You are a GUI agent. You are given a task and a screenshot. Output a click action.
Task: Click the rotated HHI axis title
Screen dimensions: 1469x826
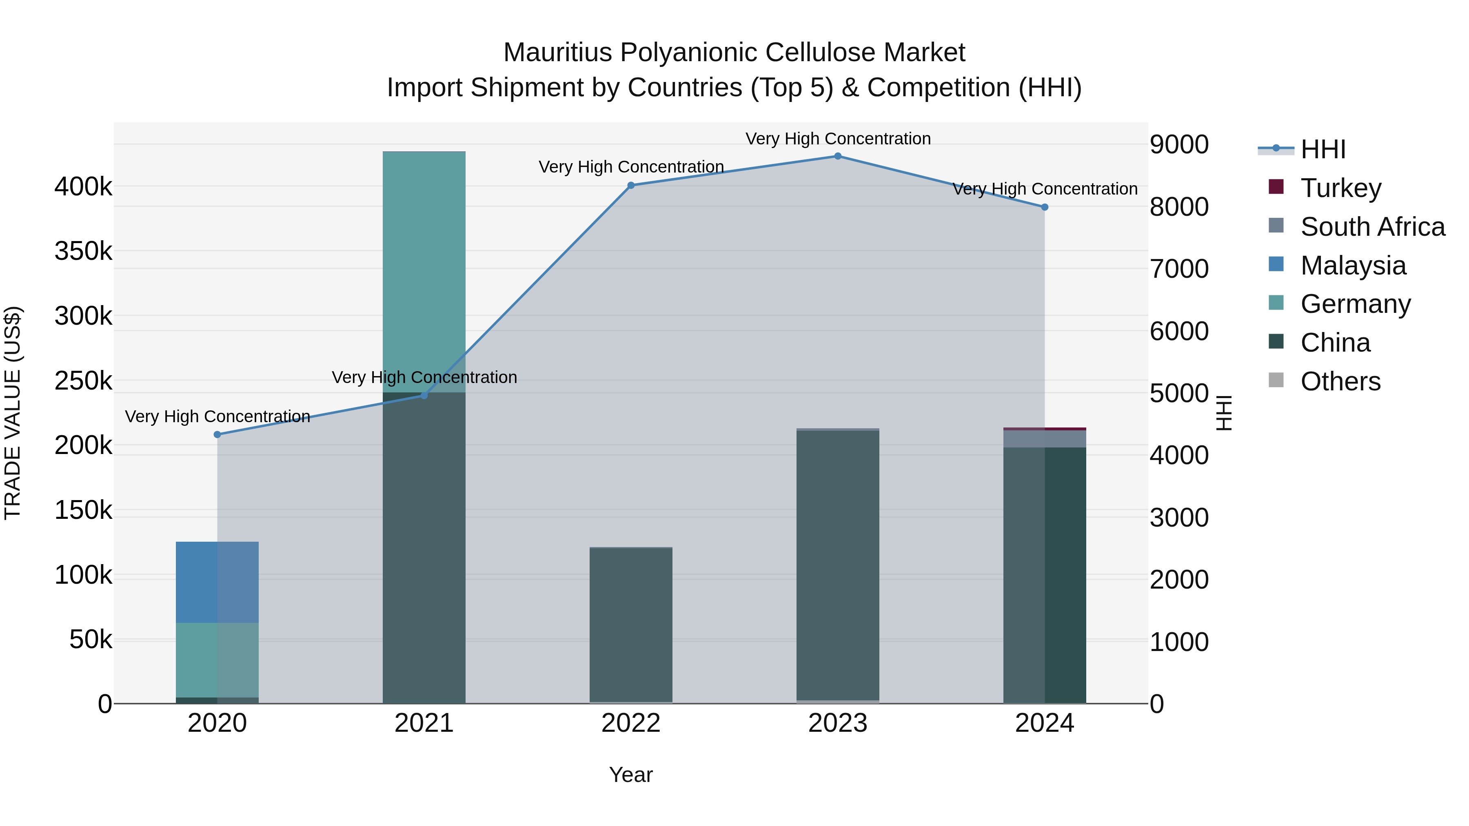[1224, 413]
